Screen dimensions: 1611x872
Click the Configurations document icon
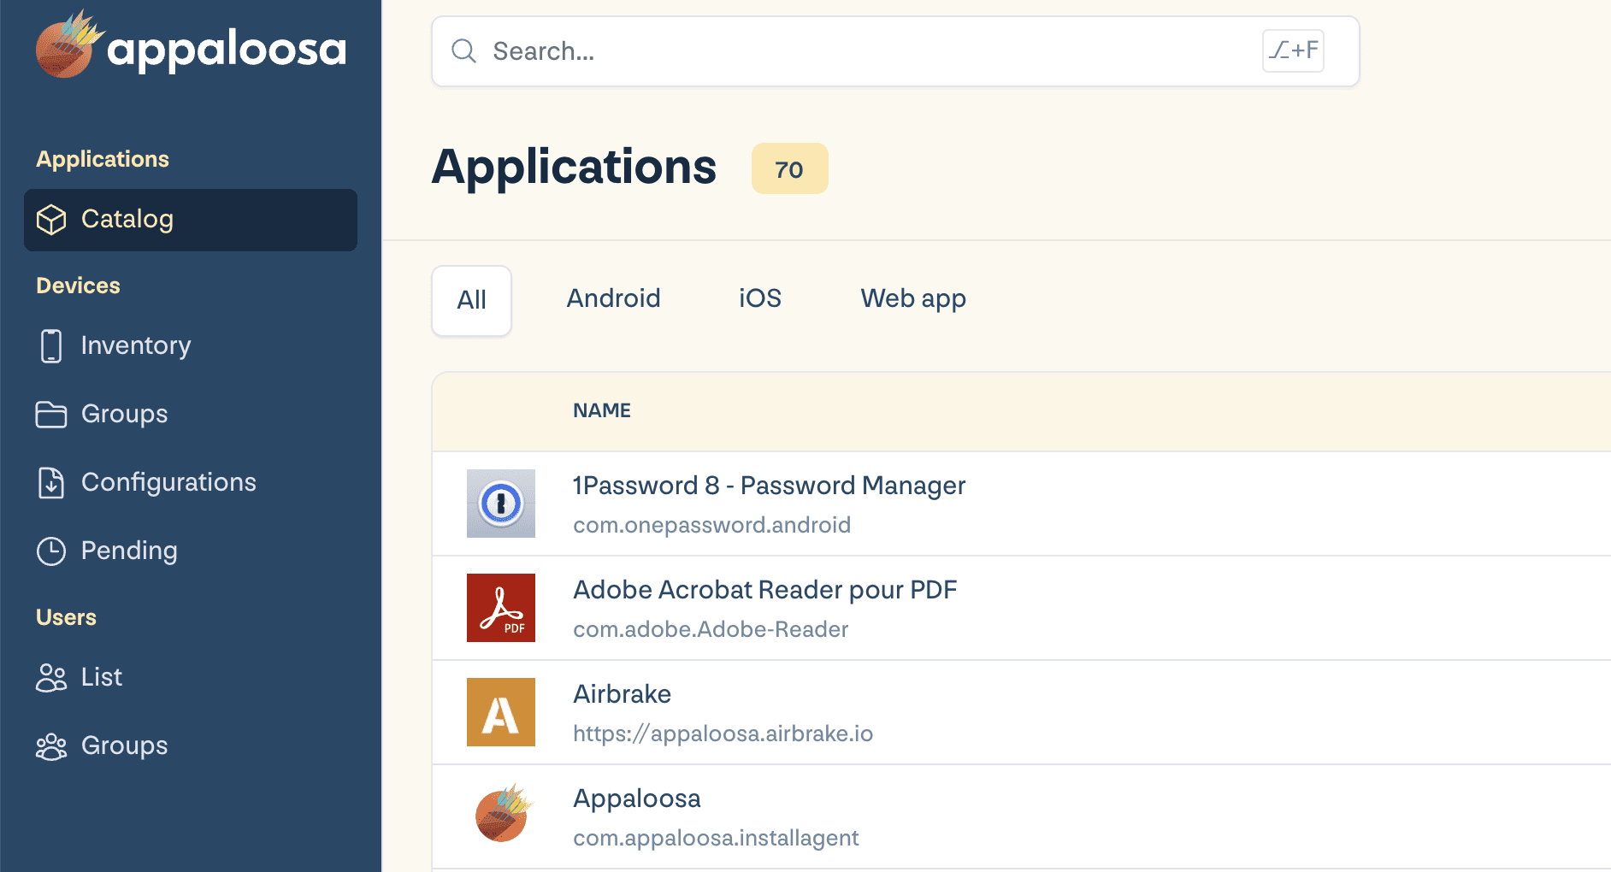coord(51,482)
